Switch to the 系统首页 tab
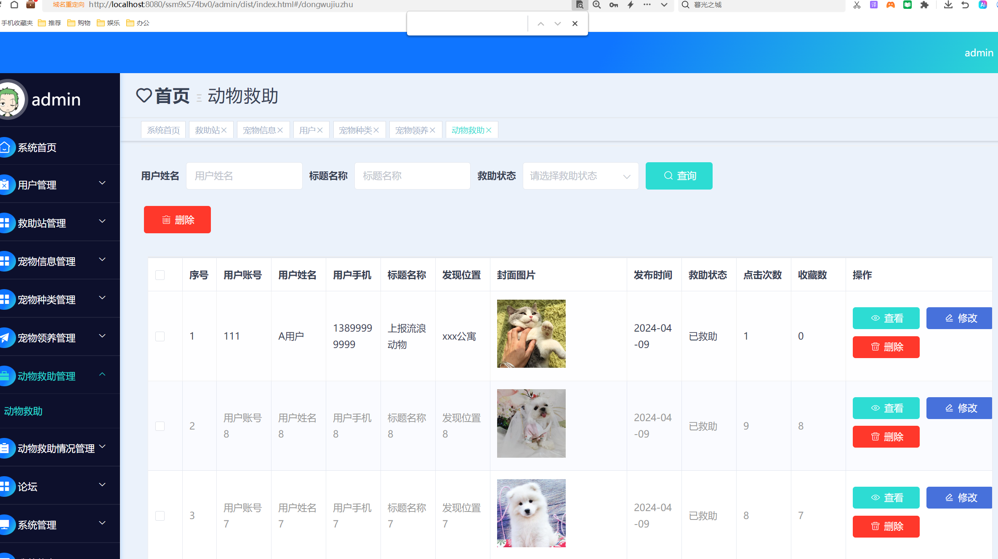This screenshot has height=559, width=998. (x=163, y=129)
